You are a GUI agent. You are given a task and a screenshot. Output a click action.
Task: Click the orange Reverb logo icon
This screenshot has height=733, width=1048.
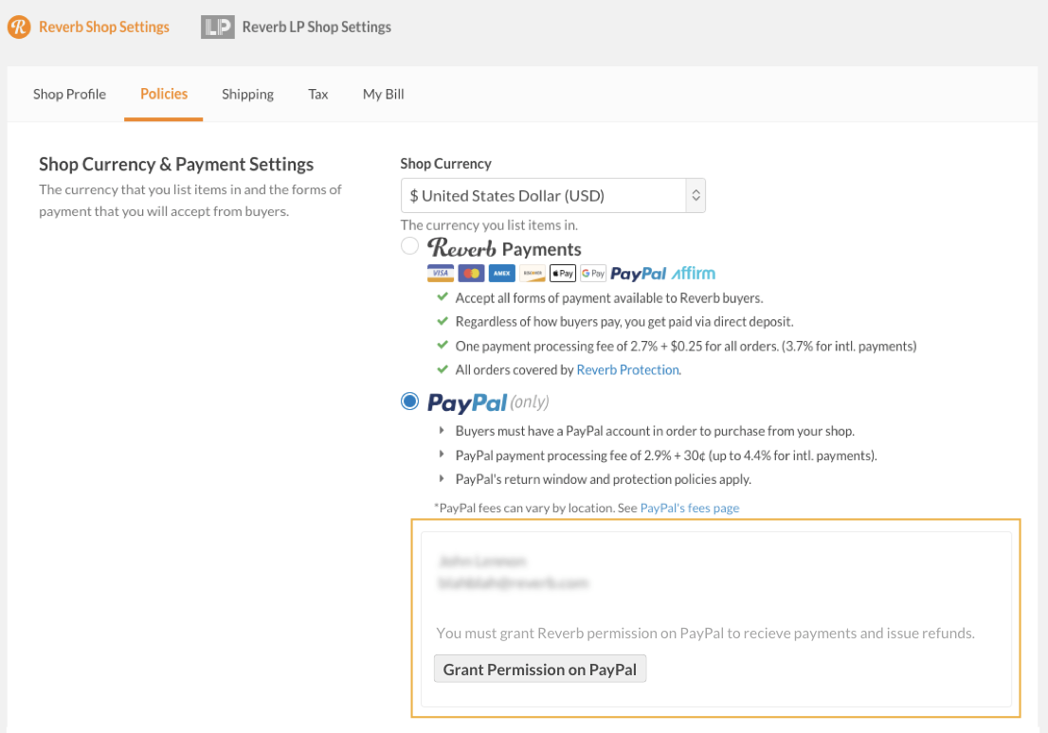click(x=19, y=27)
